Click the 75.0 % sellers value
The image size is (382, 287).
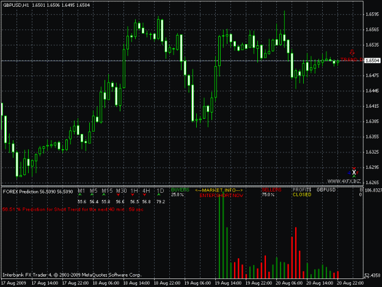pos(268,195)
